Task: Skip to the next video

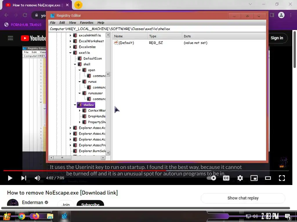Action: [24, 178]
